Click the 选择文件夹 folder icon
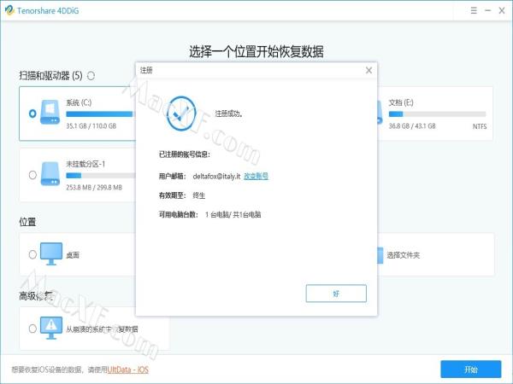Screen dimensions: 513x384 point(377,254)
